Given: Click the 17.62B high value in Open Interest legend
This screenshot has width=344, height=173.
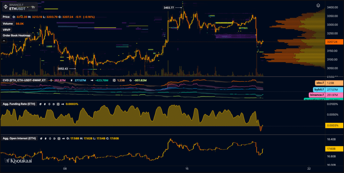Looking at the screenshot, I should pos(88,139).
